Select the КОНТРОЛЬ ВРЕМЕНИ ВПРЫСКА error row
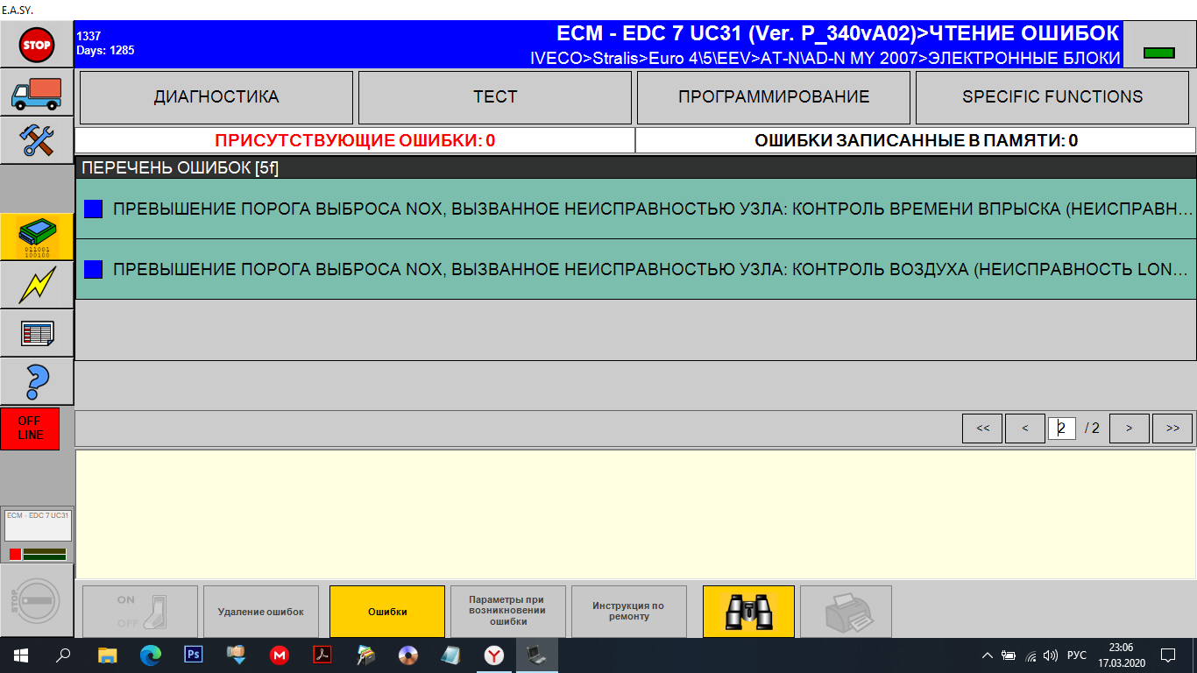 pyautogui.click(x=636, y=209)
